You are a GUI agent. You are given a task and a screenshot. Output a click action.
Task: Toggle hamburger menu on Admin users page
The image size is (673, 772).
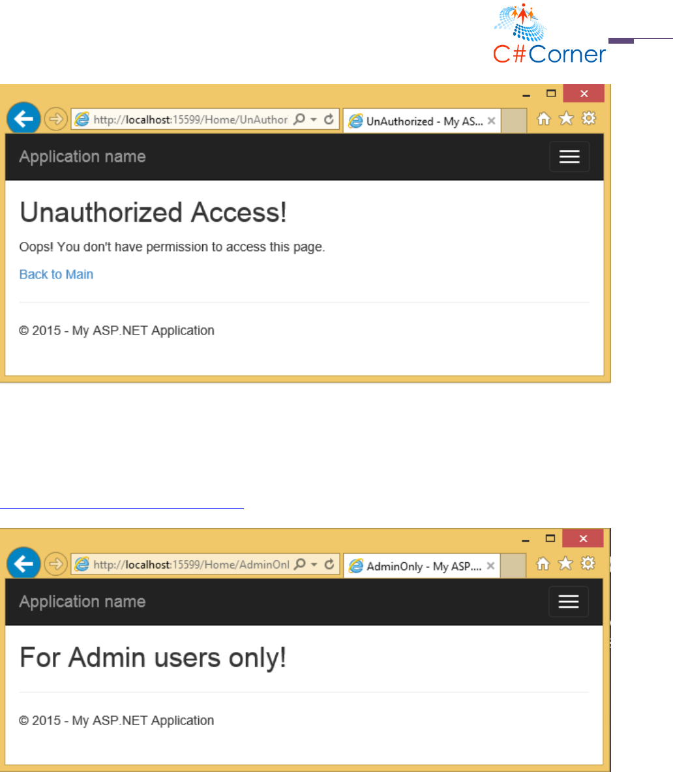point(569,601)
